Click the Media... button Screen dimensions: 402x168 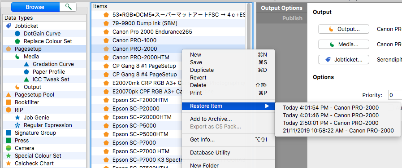click(344, 44)
